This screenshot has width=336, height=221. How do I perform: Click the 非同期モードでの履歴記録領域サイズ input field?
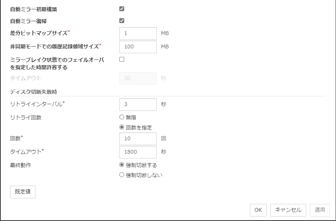coord(138,47)
